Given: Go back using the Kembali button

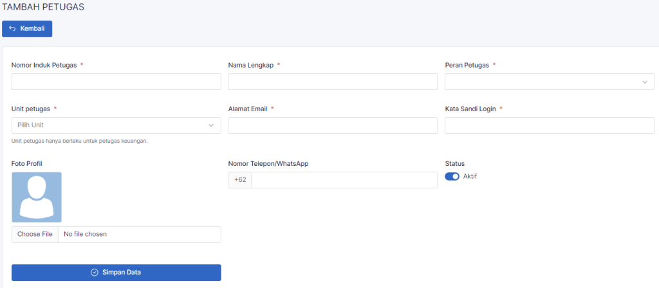Looking at the screenshot, I should coord(27,29).
